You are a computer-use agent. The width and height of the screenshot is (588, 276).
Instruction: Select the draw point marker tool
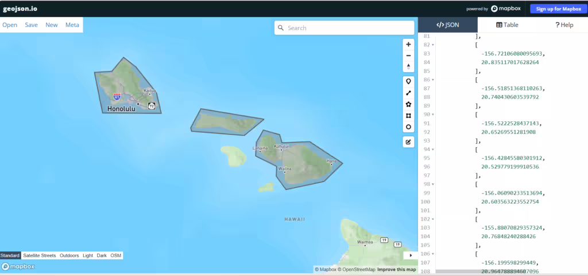408,81
